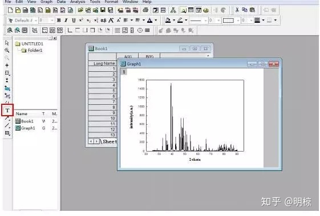This screenshot has height=216, width=320.
Task: Open font color dropdown arrow
Action: coord(156,20)
